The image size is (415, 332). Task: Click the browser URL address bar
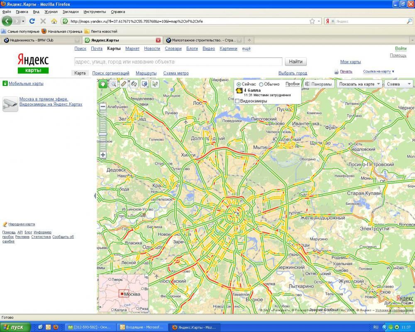185,21
